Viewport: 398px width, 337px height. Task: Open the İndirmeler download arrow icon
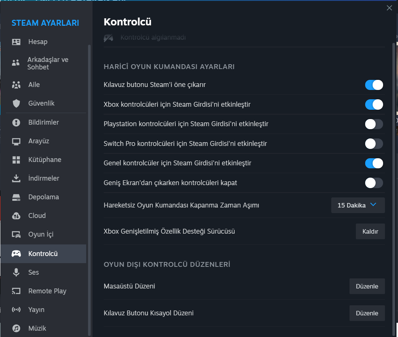(x=16, y=178)
